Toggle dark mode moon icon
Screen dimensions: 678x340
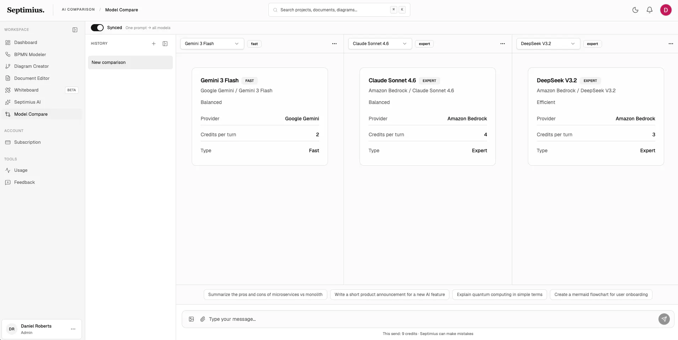point(635,10)
